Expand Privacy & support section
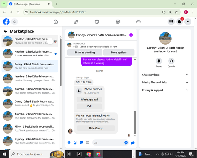Screen dimensions: 197x158 point(165,90)
